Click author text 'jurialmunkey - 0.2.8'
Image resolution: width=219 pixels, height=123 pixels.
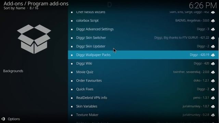[x=196, y=115]
